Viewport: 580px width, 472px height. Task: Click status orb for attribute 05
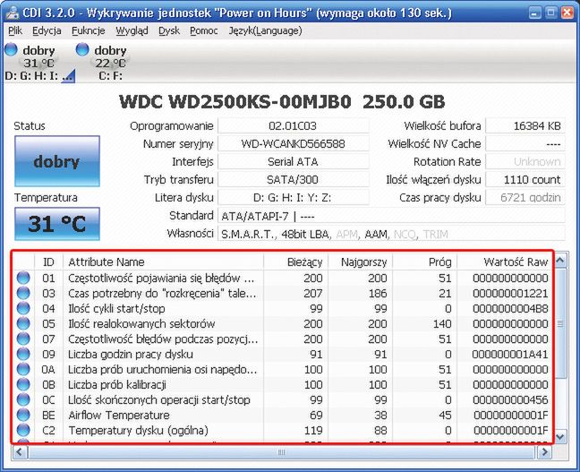coord(23,323)
